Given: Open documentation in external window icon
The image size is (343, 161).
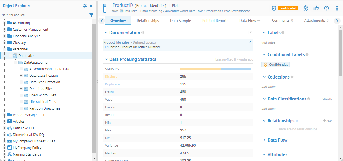Looking at the screenshot, I should 250,33.
